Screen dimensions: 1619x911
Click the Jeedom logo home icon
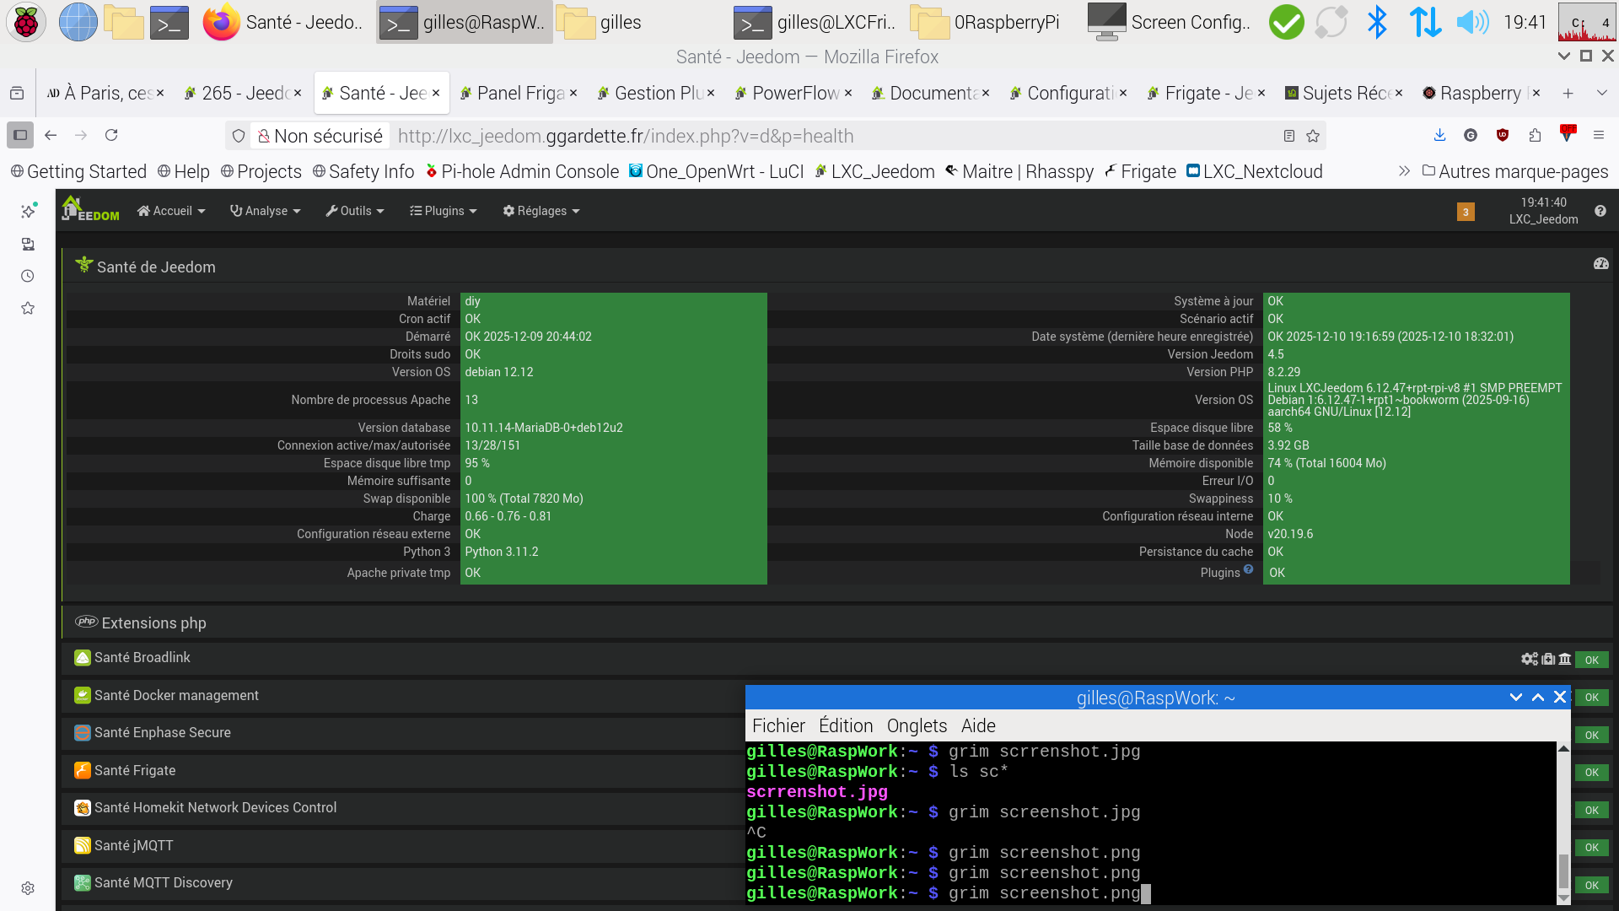89,209
